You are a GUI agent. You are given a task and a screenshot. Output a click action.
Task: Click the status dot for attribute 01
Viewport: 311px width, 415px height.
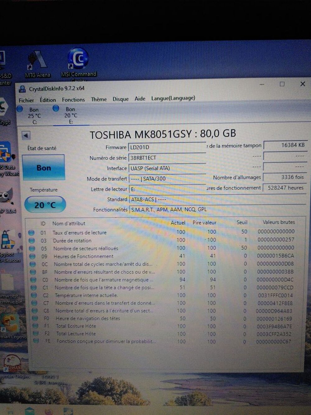click(31, 233)
